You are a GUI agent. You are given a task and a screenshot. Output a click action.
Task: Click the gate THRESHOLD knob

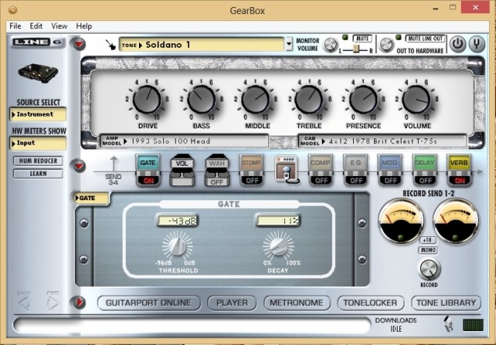coord(177,246)
